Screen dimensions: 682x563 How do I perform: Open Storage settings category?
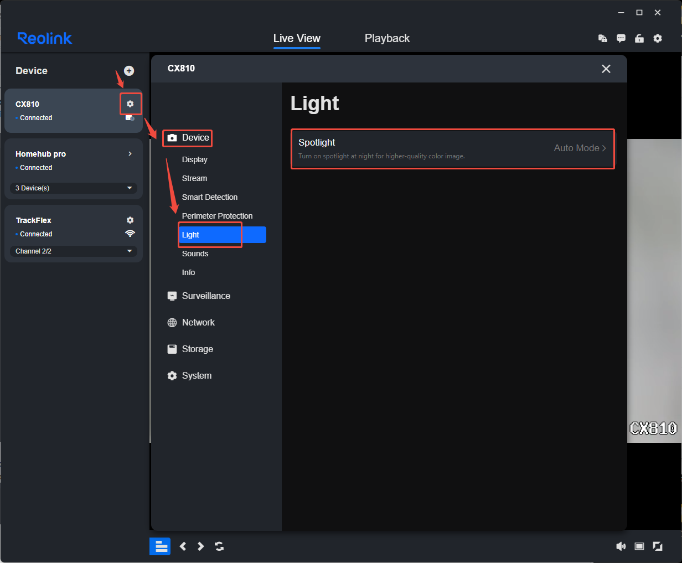click(190, 349)
